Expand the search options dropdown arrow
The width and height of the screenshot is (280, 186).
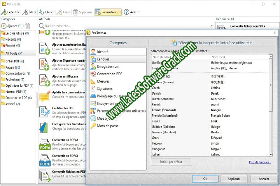tap(212, 26)
